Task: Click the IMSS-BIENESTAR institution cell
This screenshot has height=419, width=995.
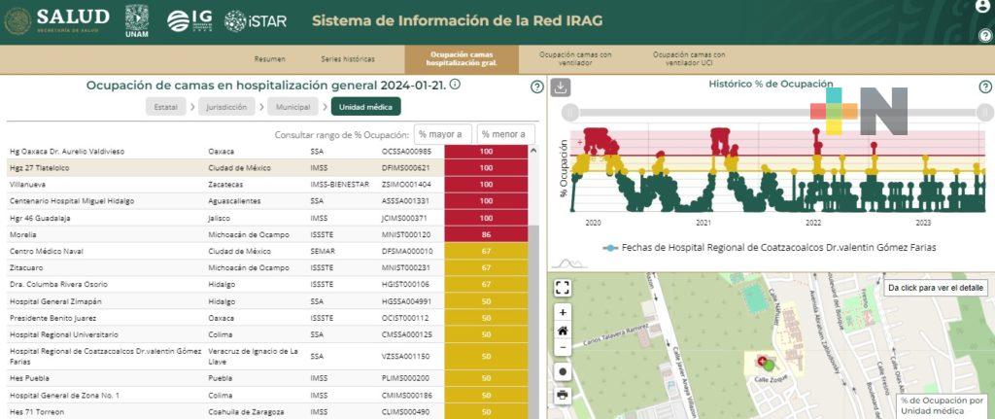Action: coord(339,185)
